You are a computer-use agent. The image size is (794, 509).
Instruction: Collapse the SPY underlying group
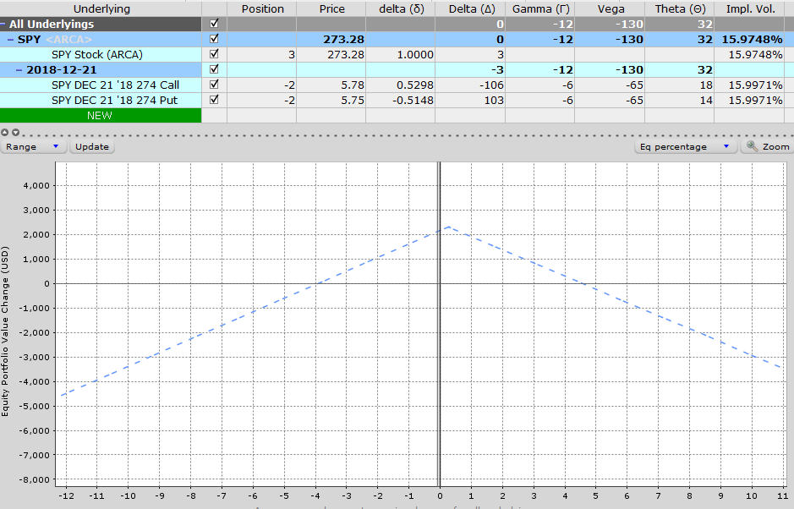point(11,39)
